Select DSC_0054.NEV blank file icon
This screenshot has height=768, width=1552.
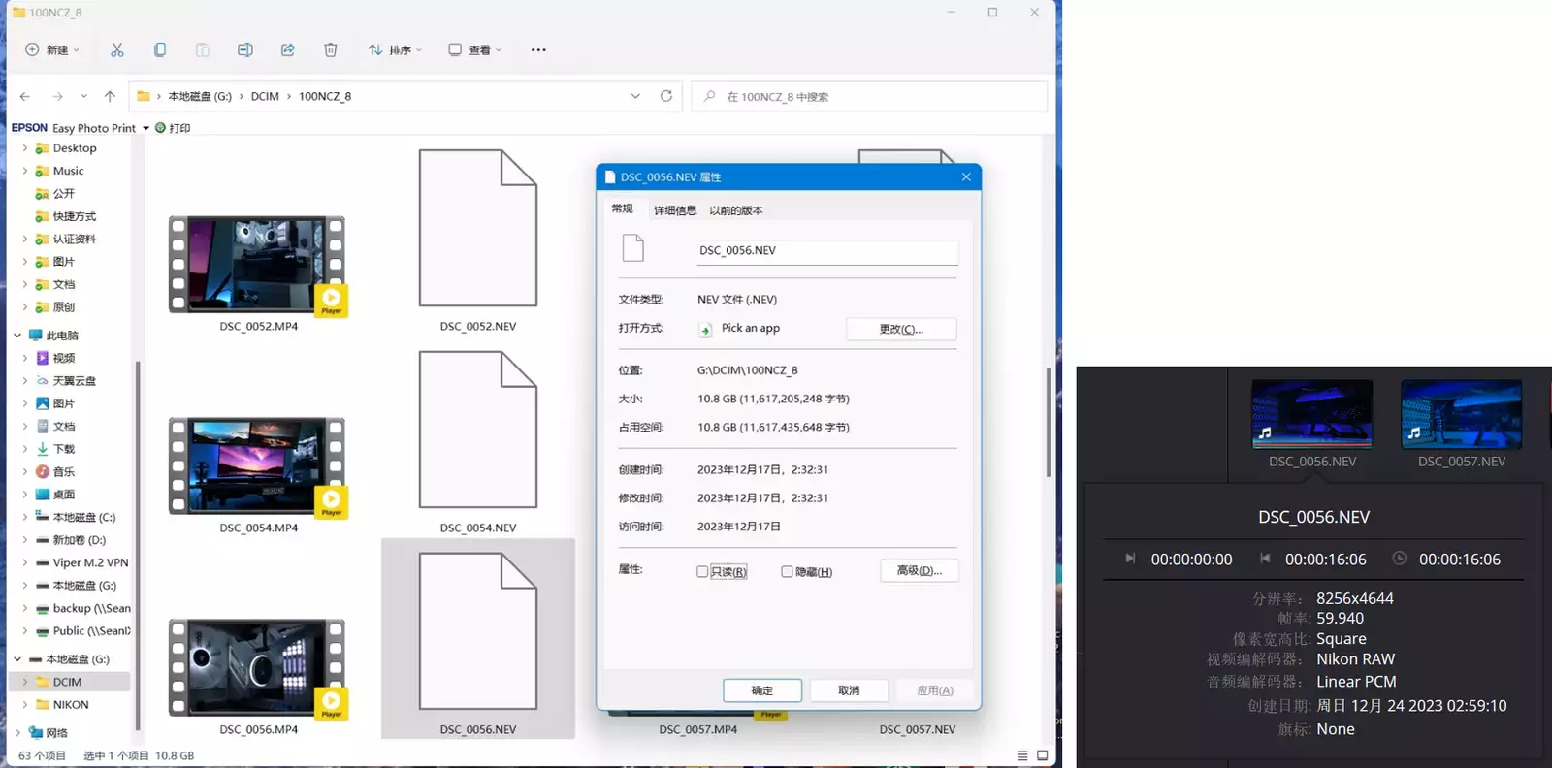pyautogui.click(x=478, y=430)
